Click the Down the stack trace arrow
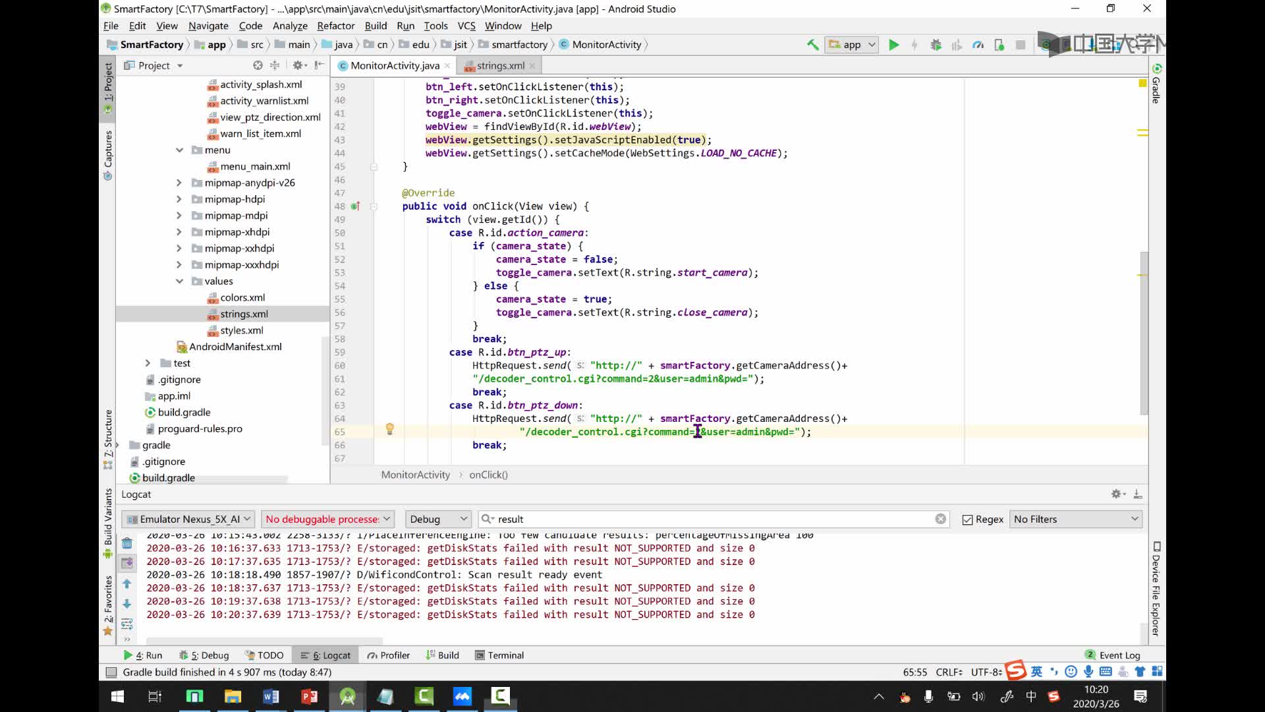This screenshot has width=1265, height=712. 127,603
